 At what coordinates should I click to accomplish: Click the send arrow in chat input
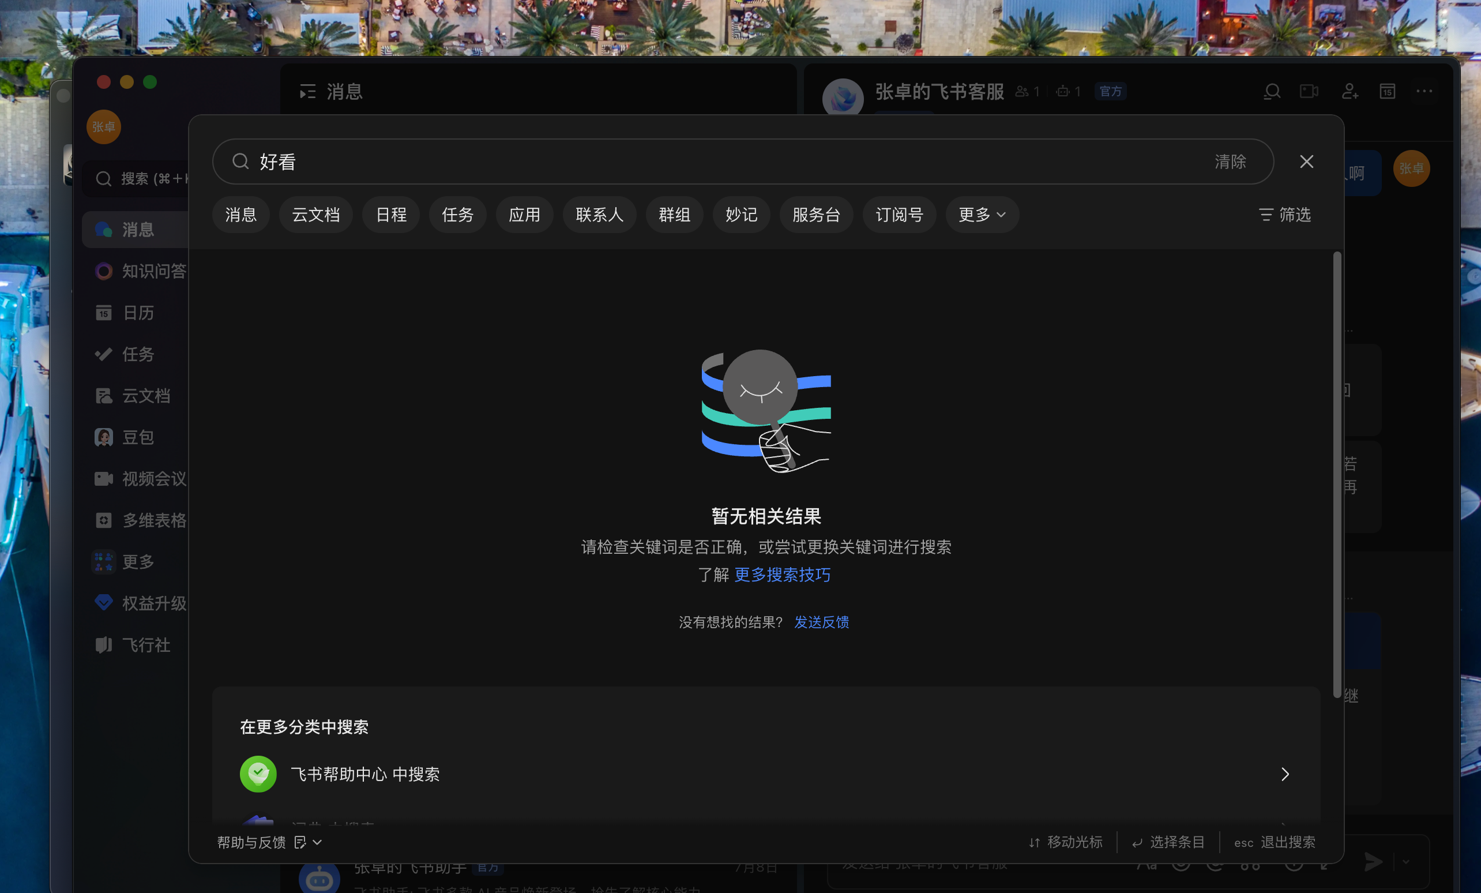click(x=1373, y=862)
